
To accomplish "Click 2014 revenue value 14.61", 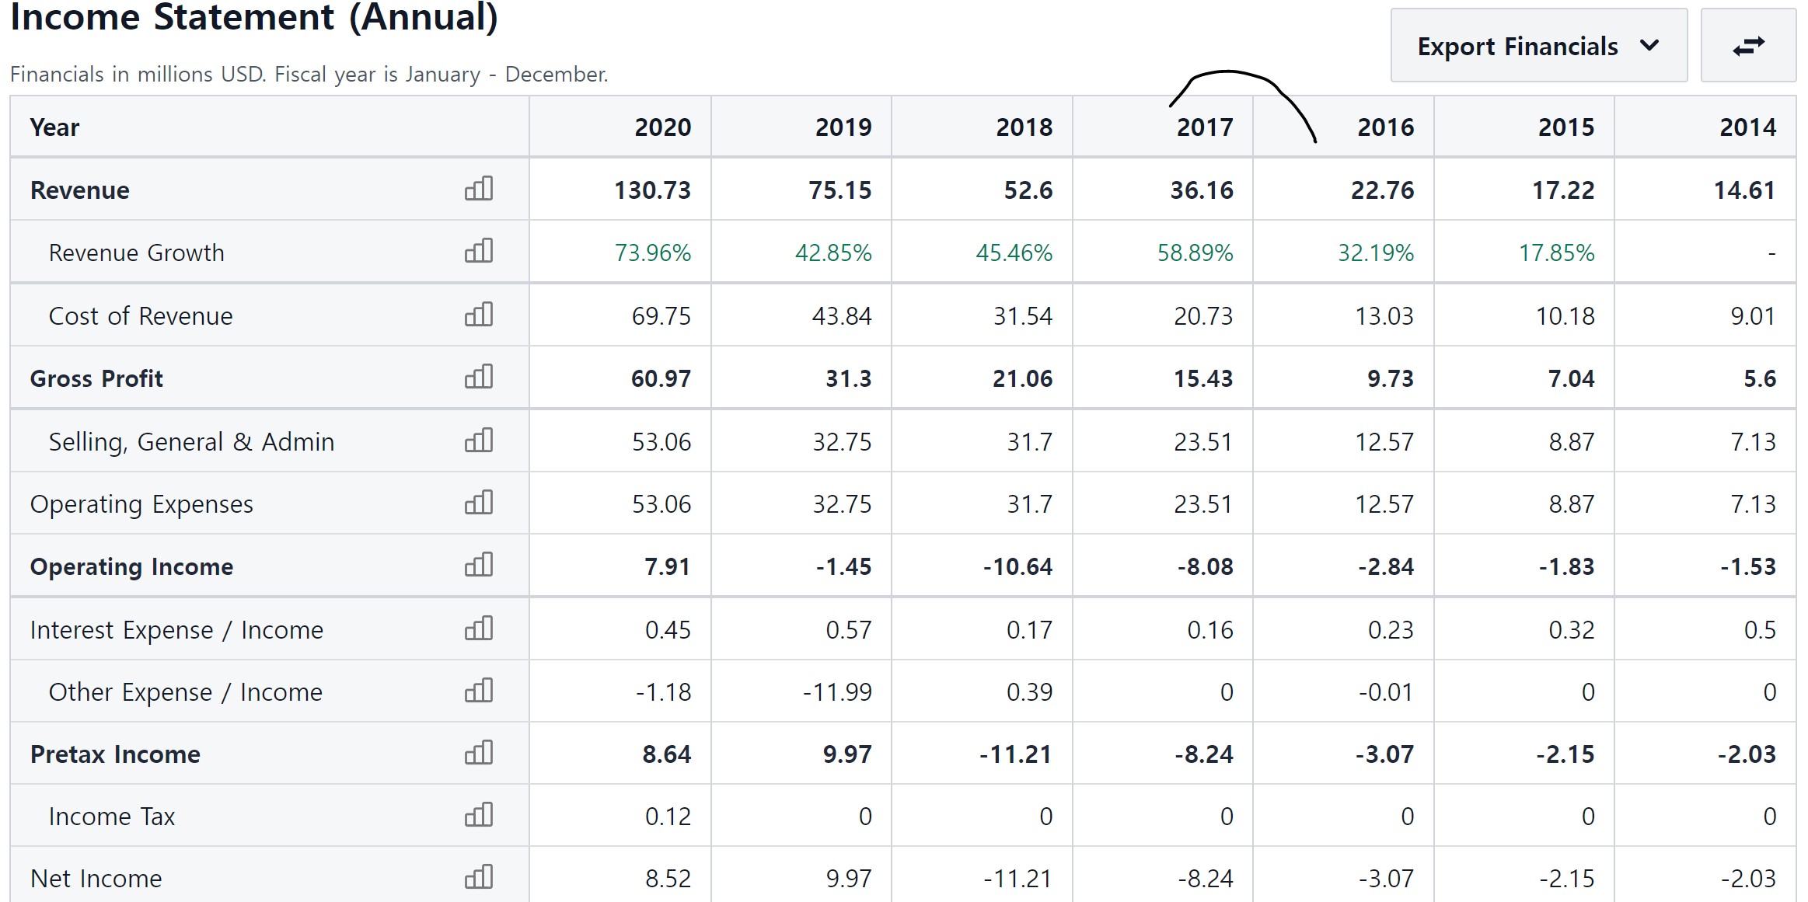I will click(x=1744, y=190).
